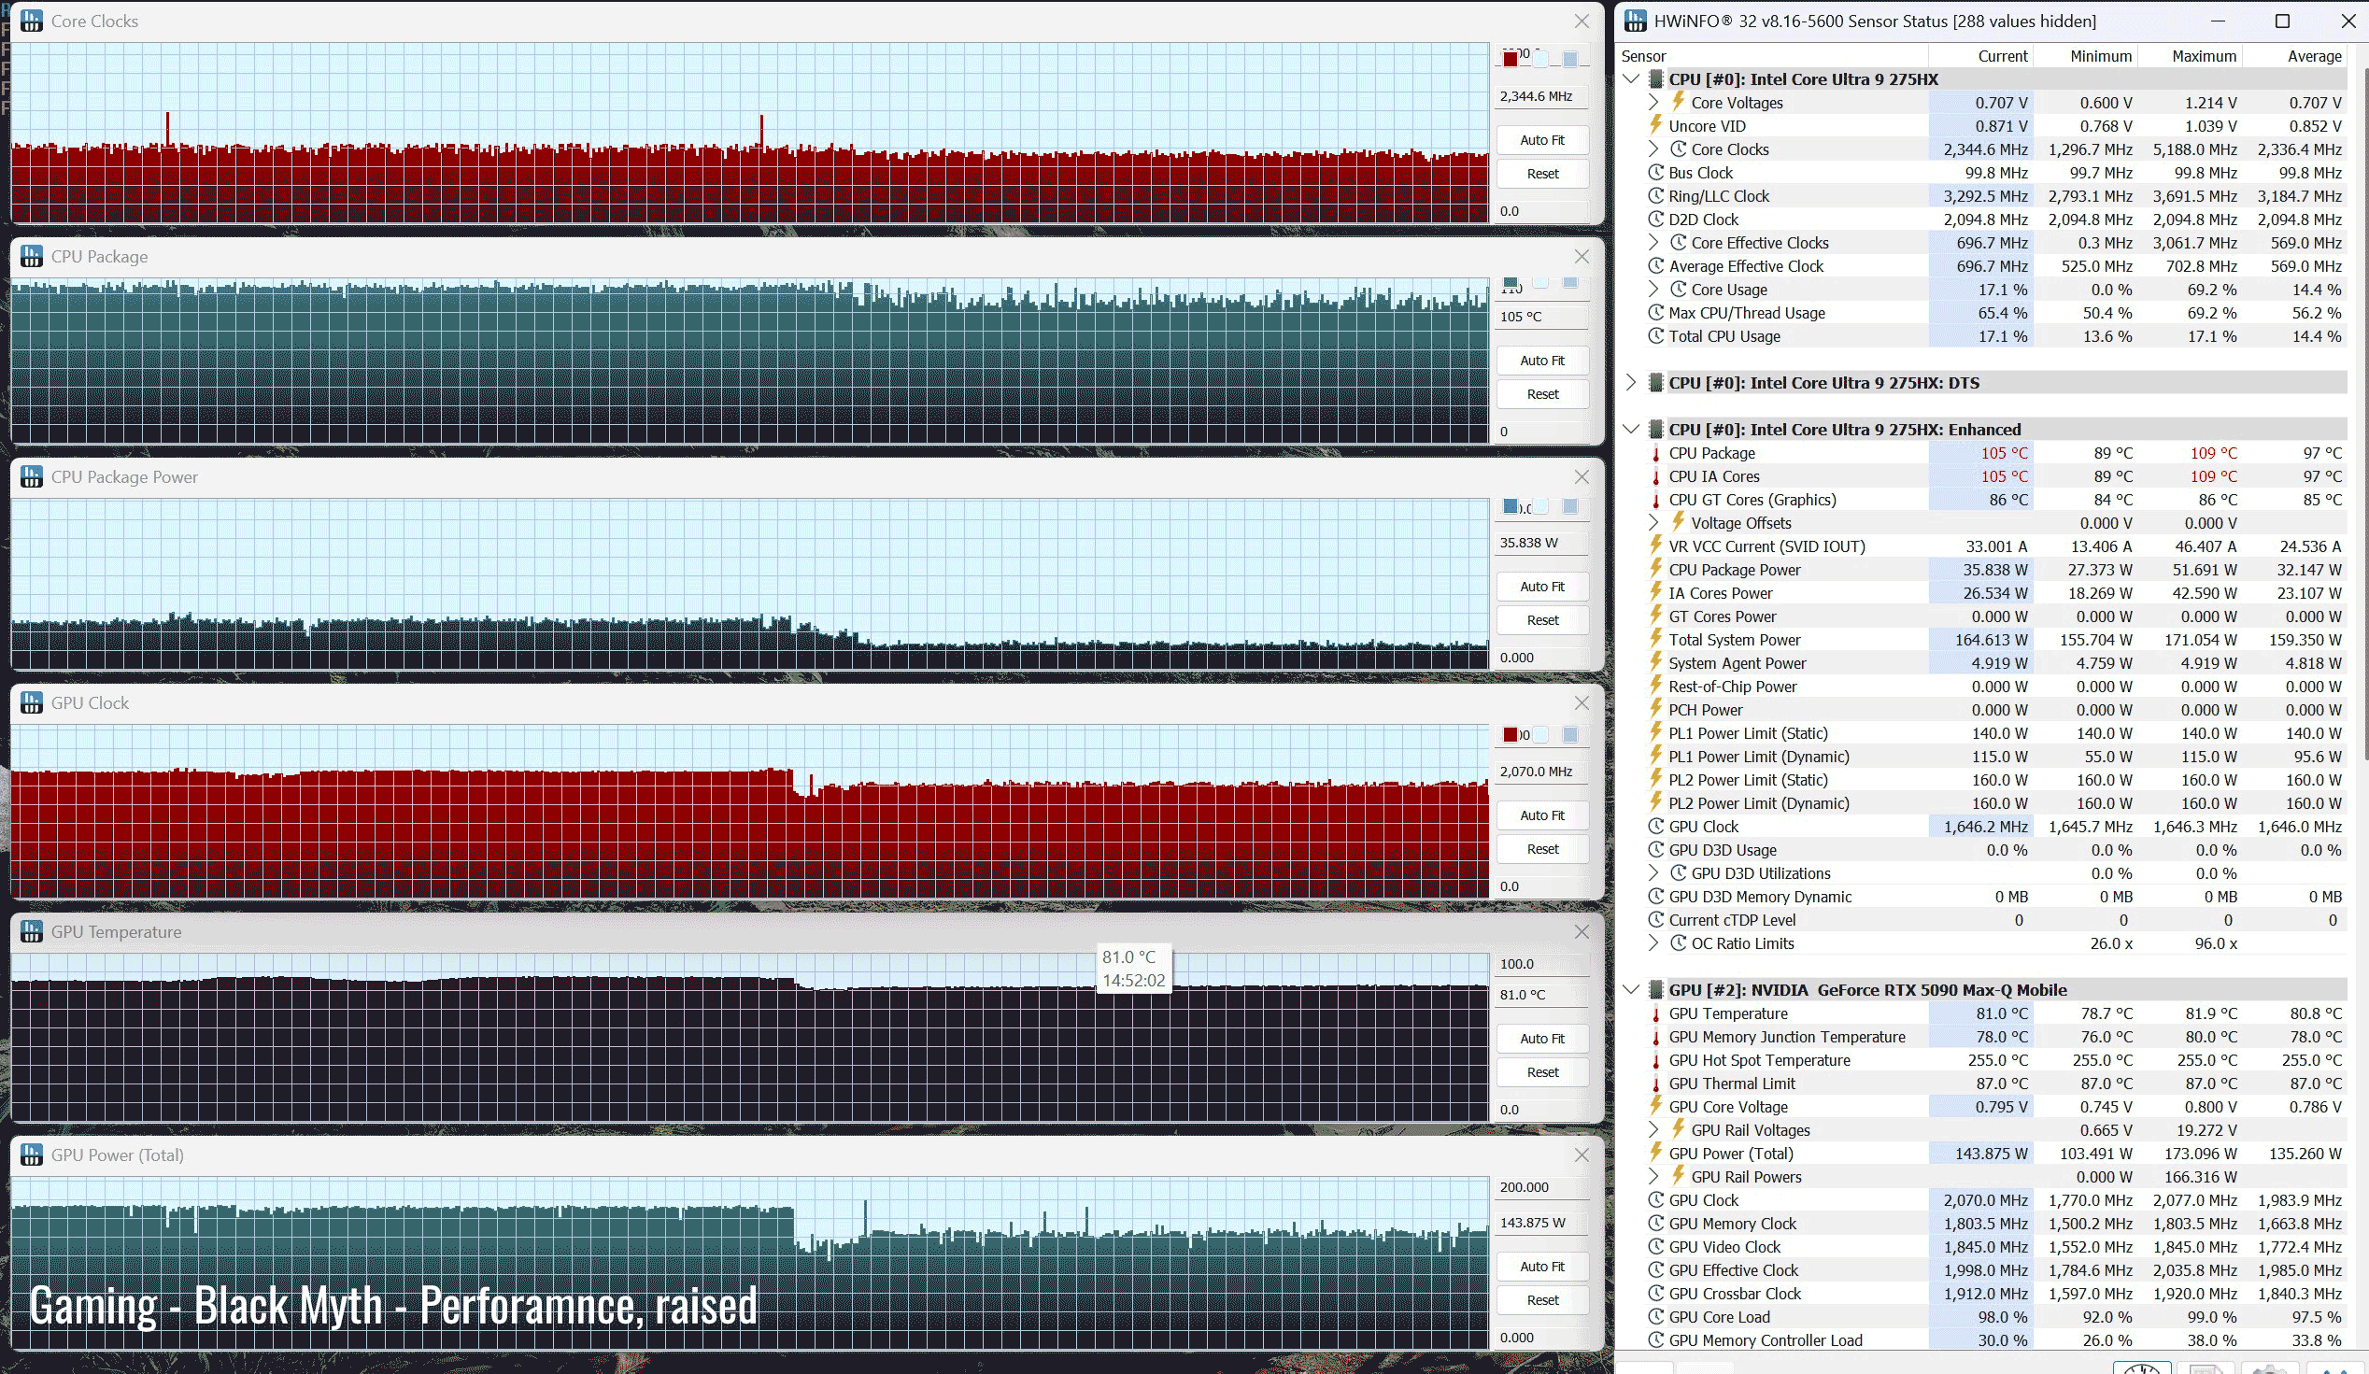Open the dark red color swatch in Core Clocks
This screenshot has width=2369, height=1374.
click(x=1510, y=59)
